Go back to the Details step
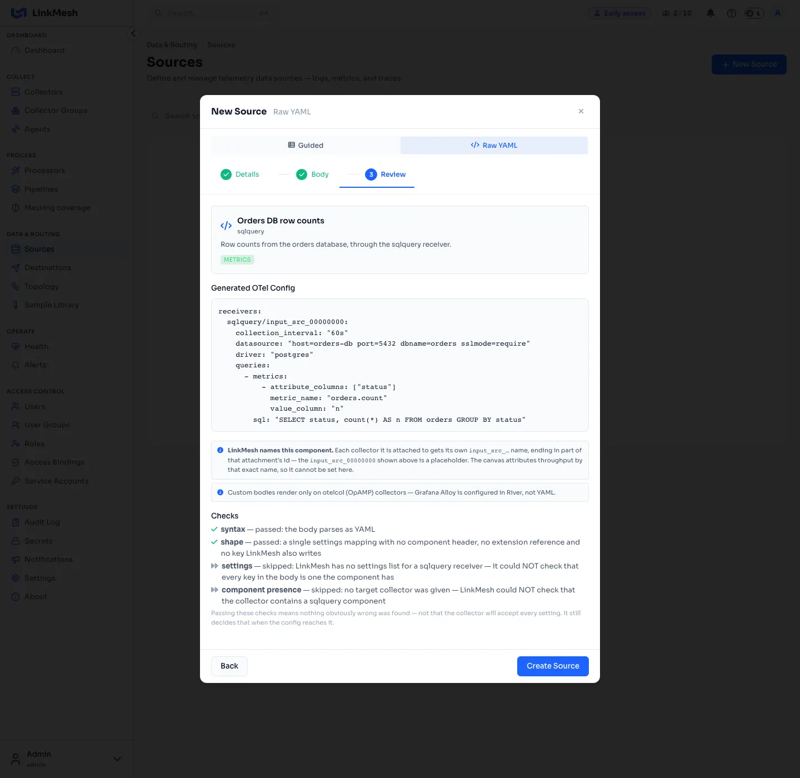The height and width of the screenshot is (778, 800). (240, 174)
